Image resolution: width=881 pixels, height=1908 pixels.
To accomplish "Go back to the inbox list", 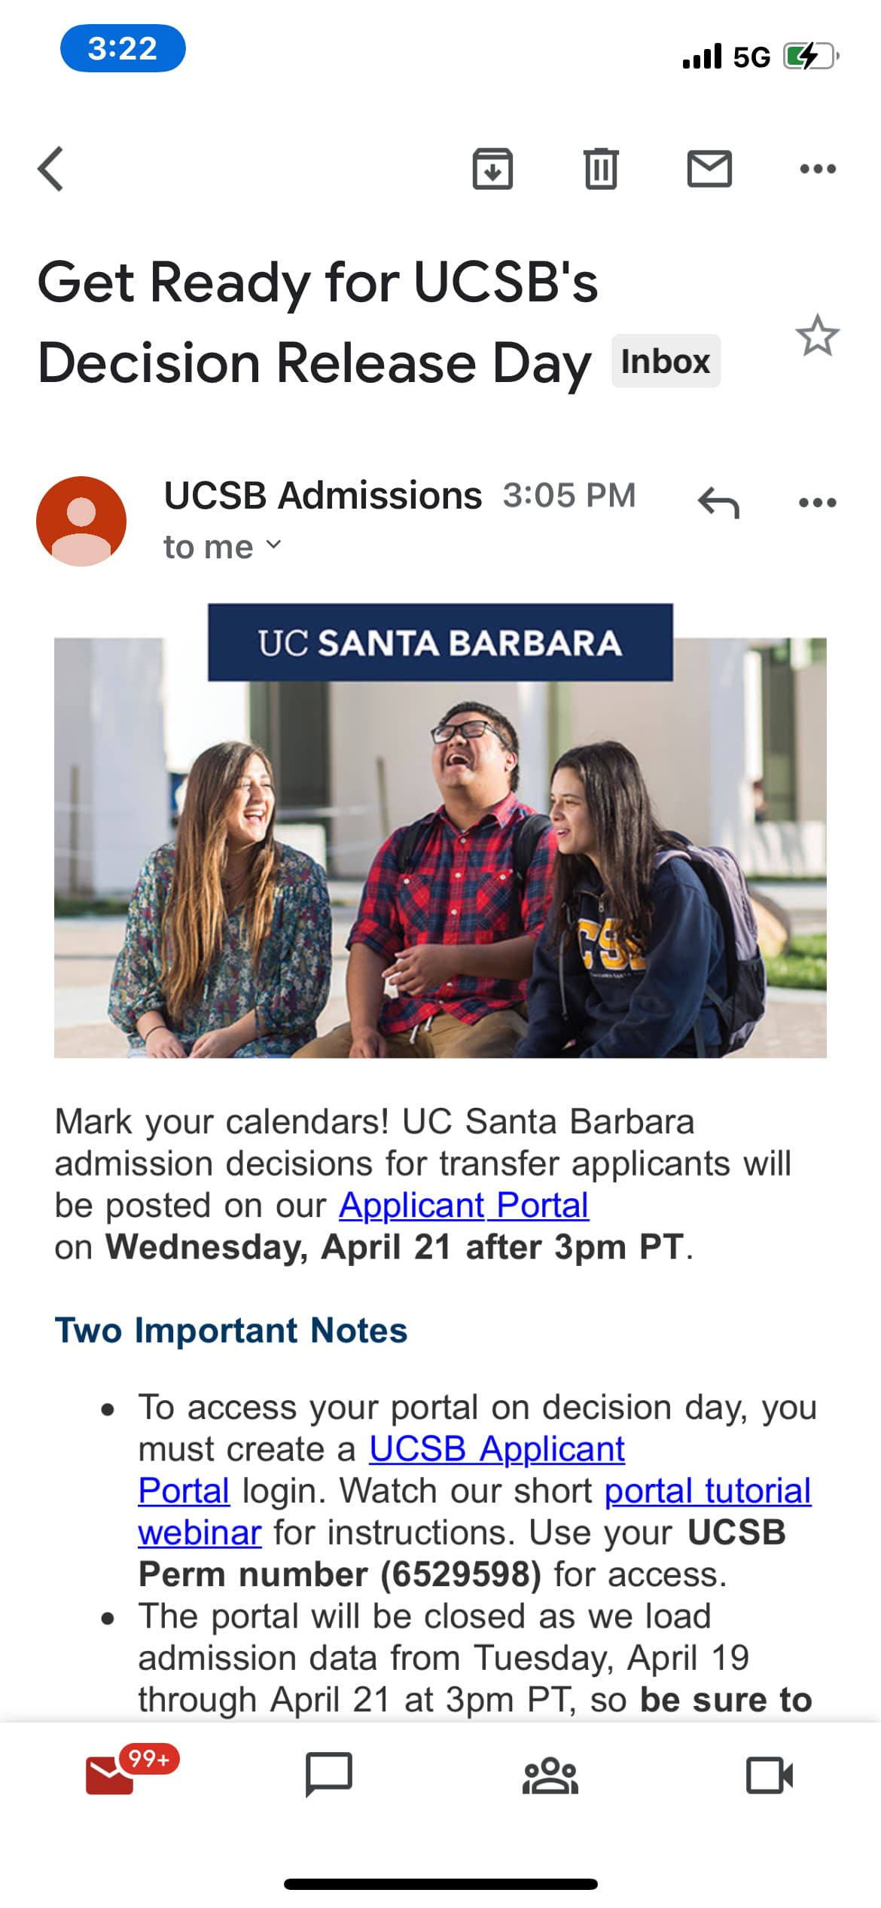I will point(51,169).
